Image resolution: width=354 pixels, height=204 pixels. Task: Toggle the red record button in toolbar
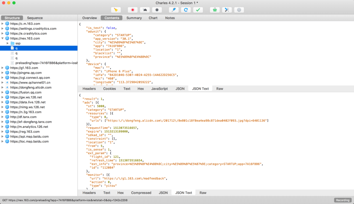click(x=132, y=10)
